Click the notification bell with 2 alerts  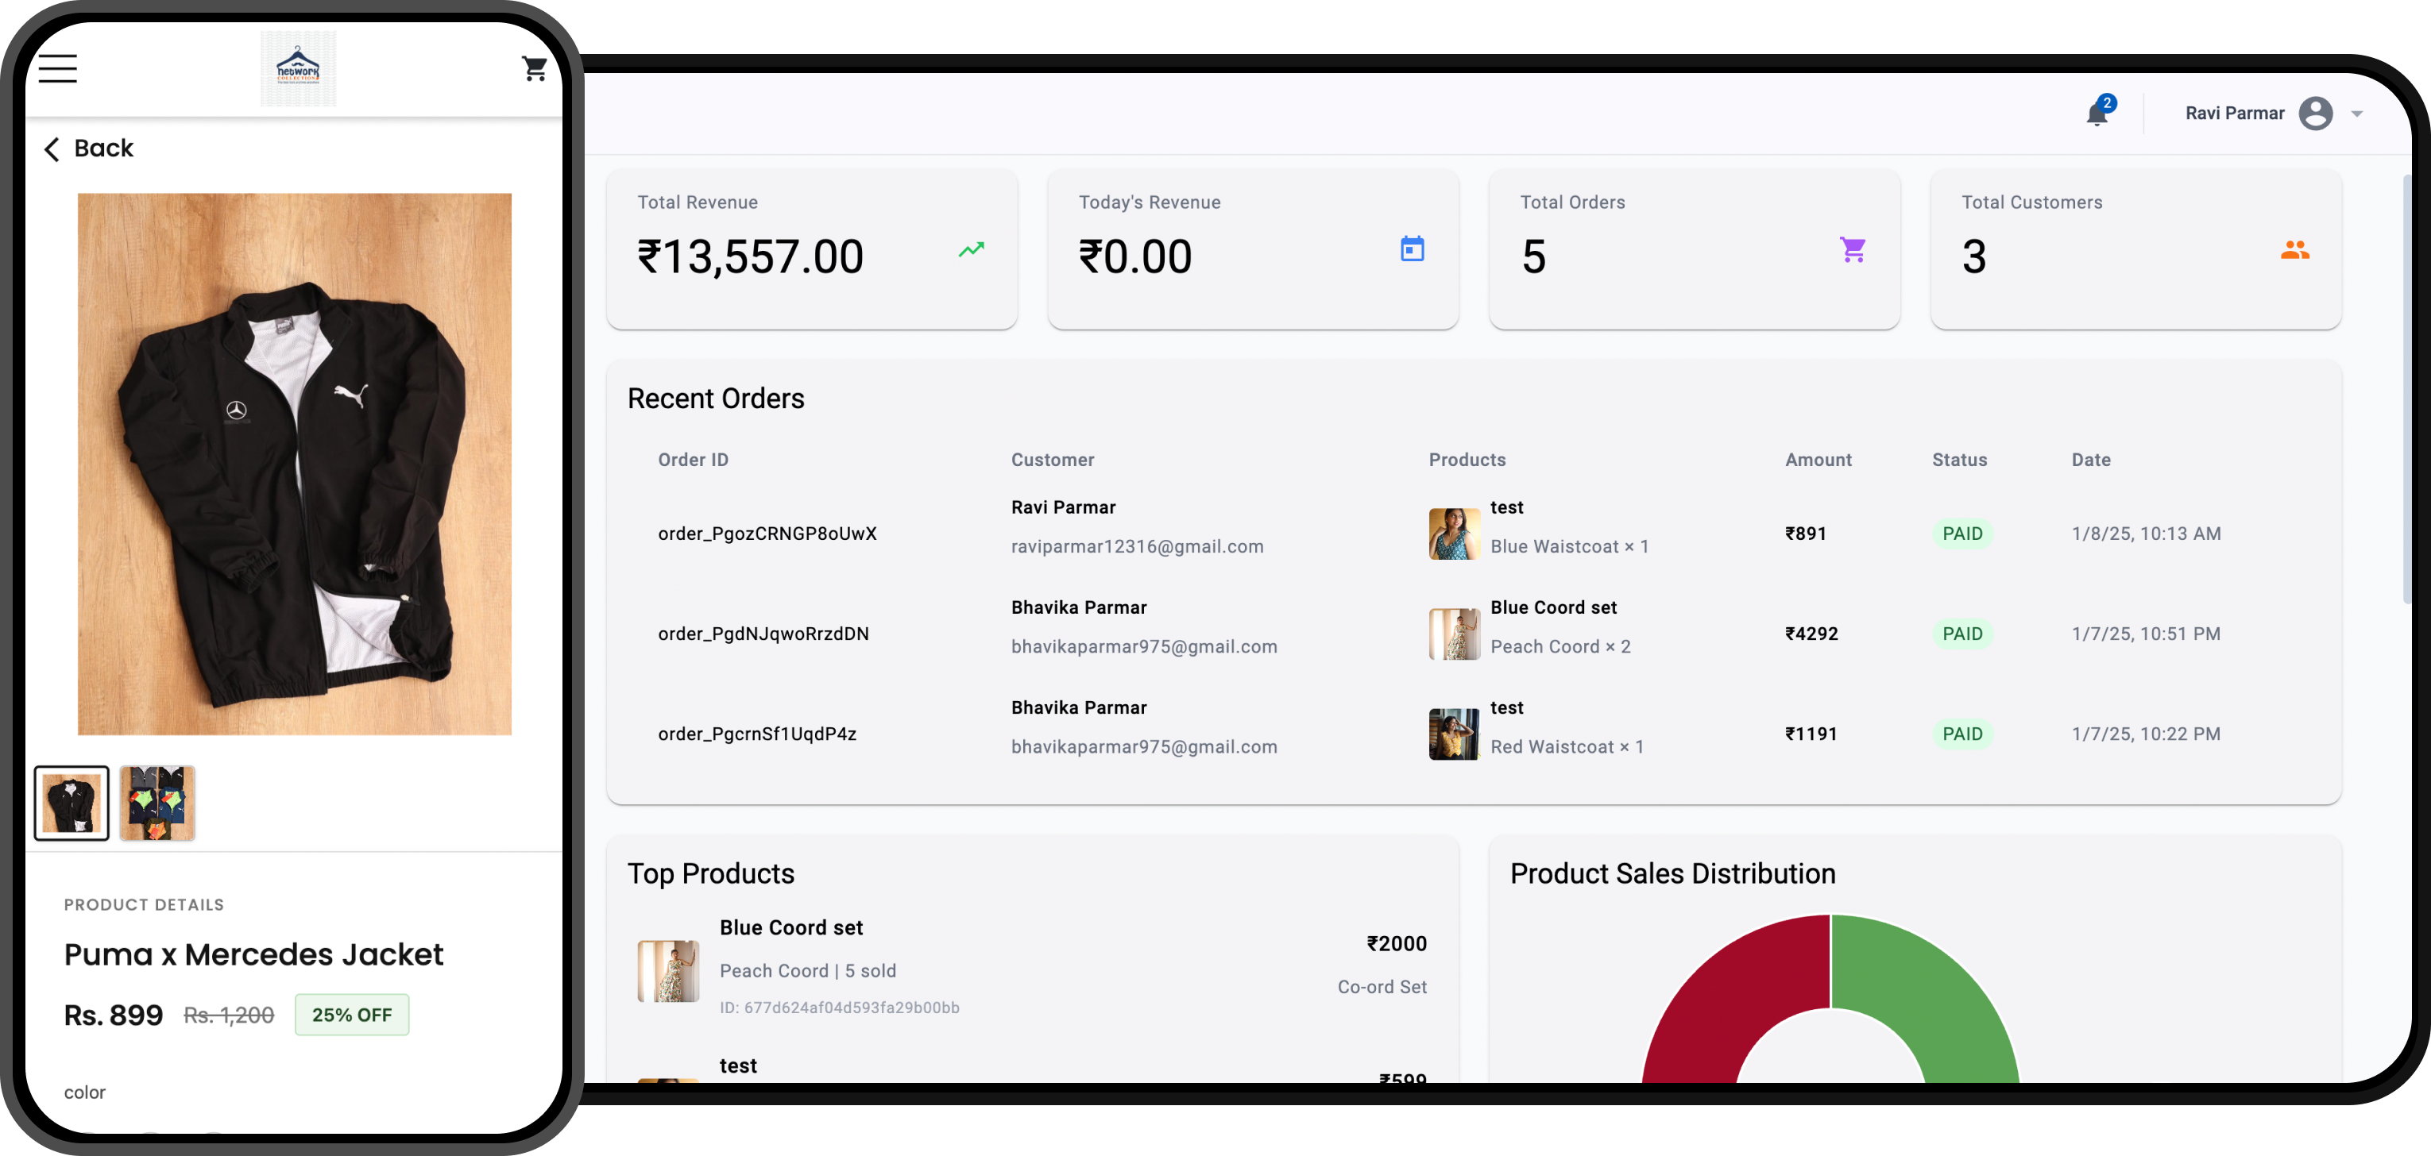click(x=2097, y=114)
